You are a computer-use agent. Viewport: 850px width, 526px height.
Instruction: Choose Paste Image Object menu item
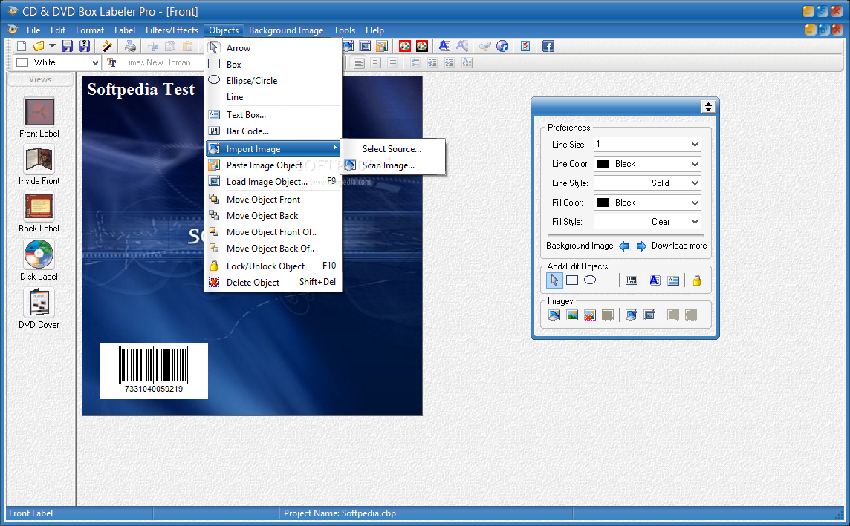pos(273,165)
